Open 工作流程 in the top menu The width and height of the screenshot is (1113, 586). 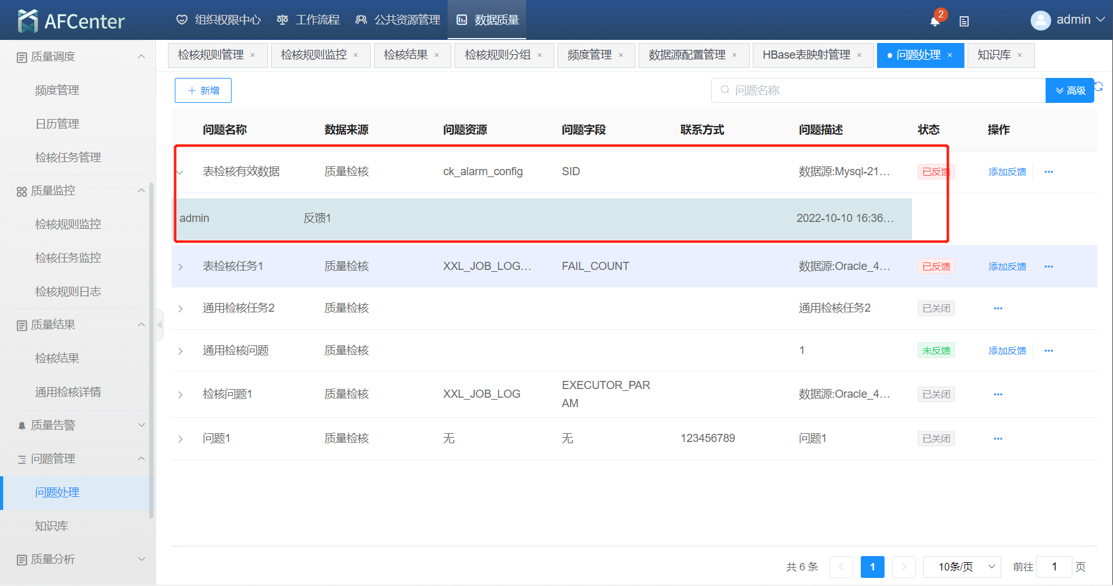click(x=309, y=20)
